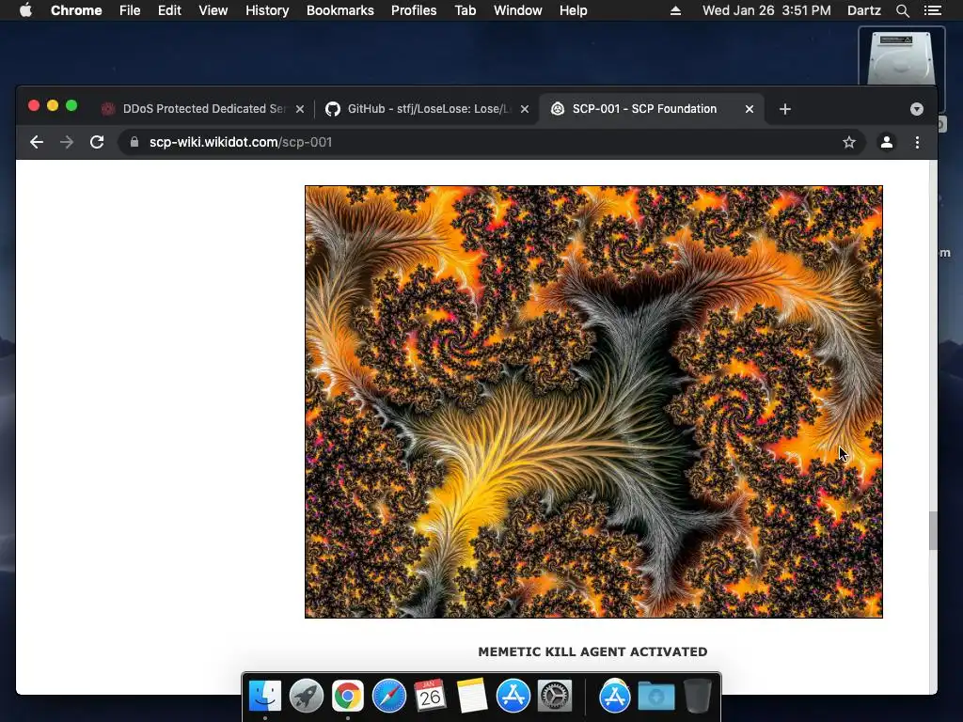Open the Chrome application menu
Viewport: 963px width, 722px height.
coord(76,10)
